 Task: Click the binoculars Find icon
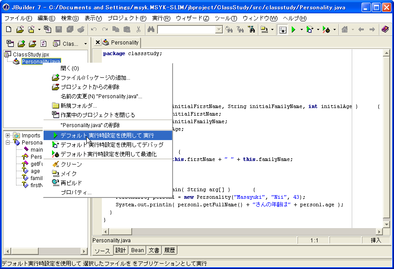tap(151, 29)
